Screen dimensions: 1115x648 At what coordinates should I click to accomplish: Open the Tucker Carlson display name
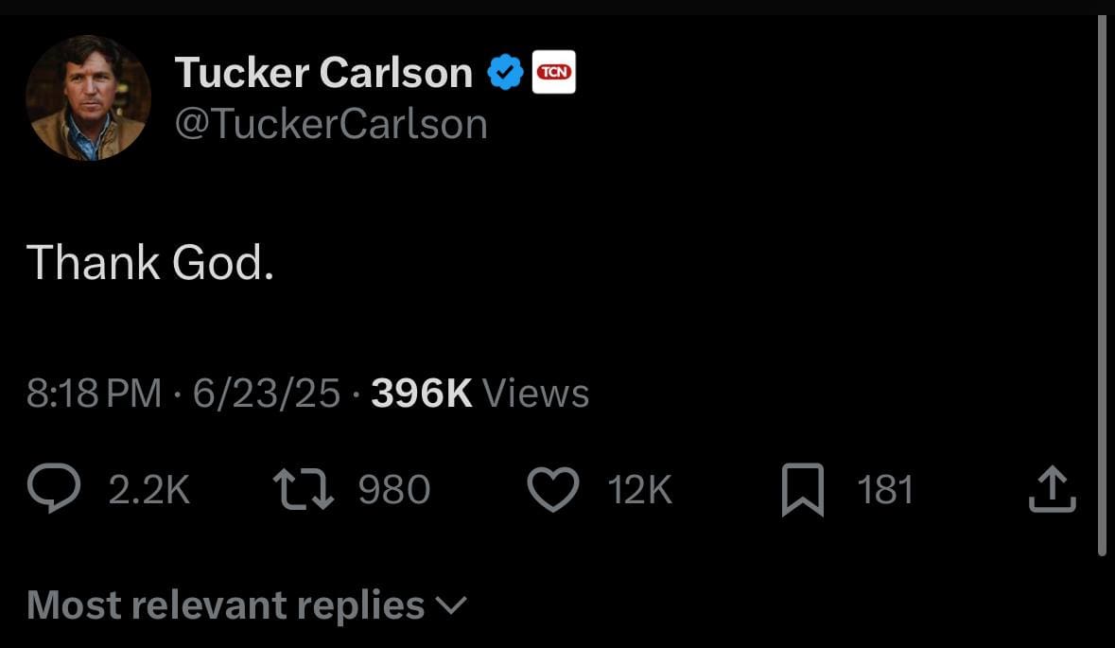323,73
